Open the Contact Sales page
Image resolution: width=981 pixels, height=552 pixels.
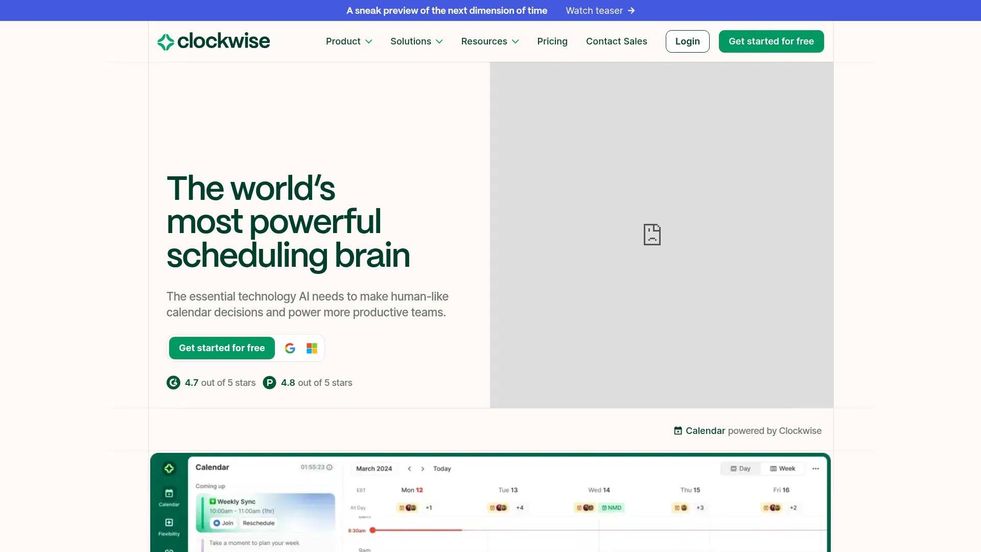click(x=616, y=41)
